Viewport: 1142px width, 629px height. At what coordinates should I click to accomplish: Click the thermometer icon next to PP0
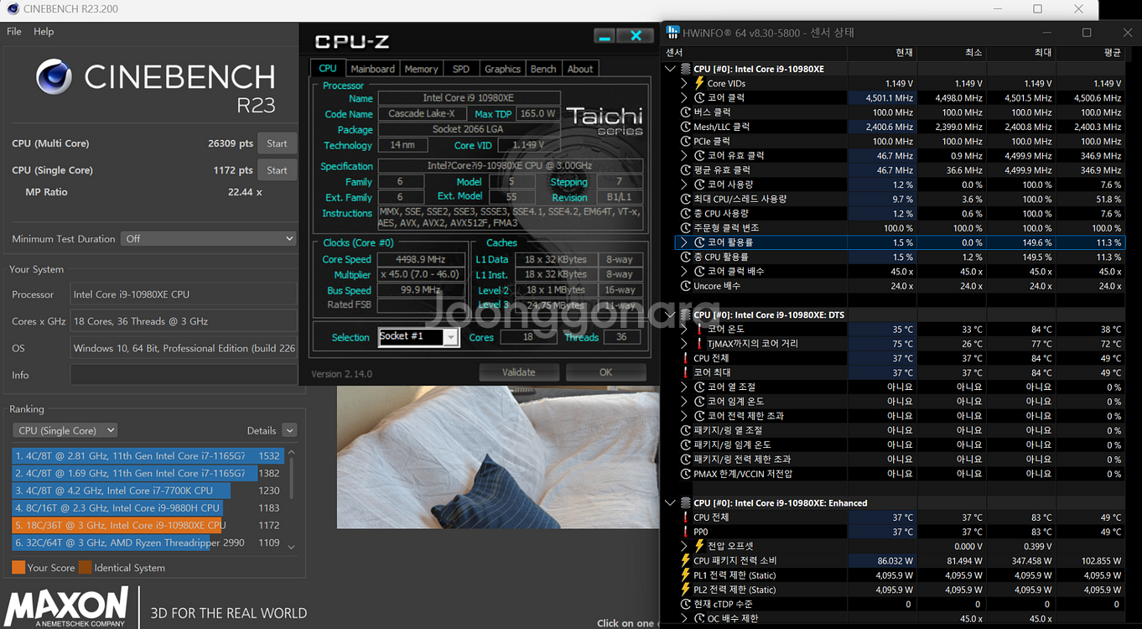pos(686,532)
